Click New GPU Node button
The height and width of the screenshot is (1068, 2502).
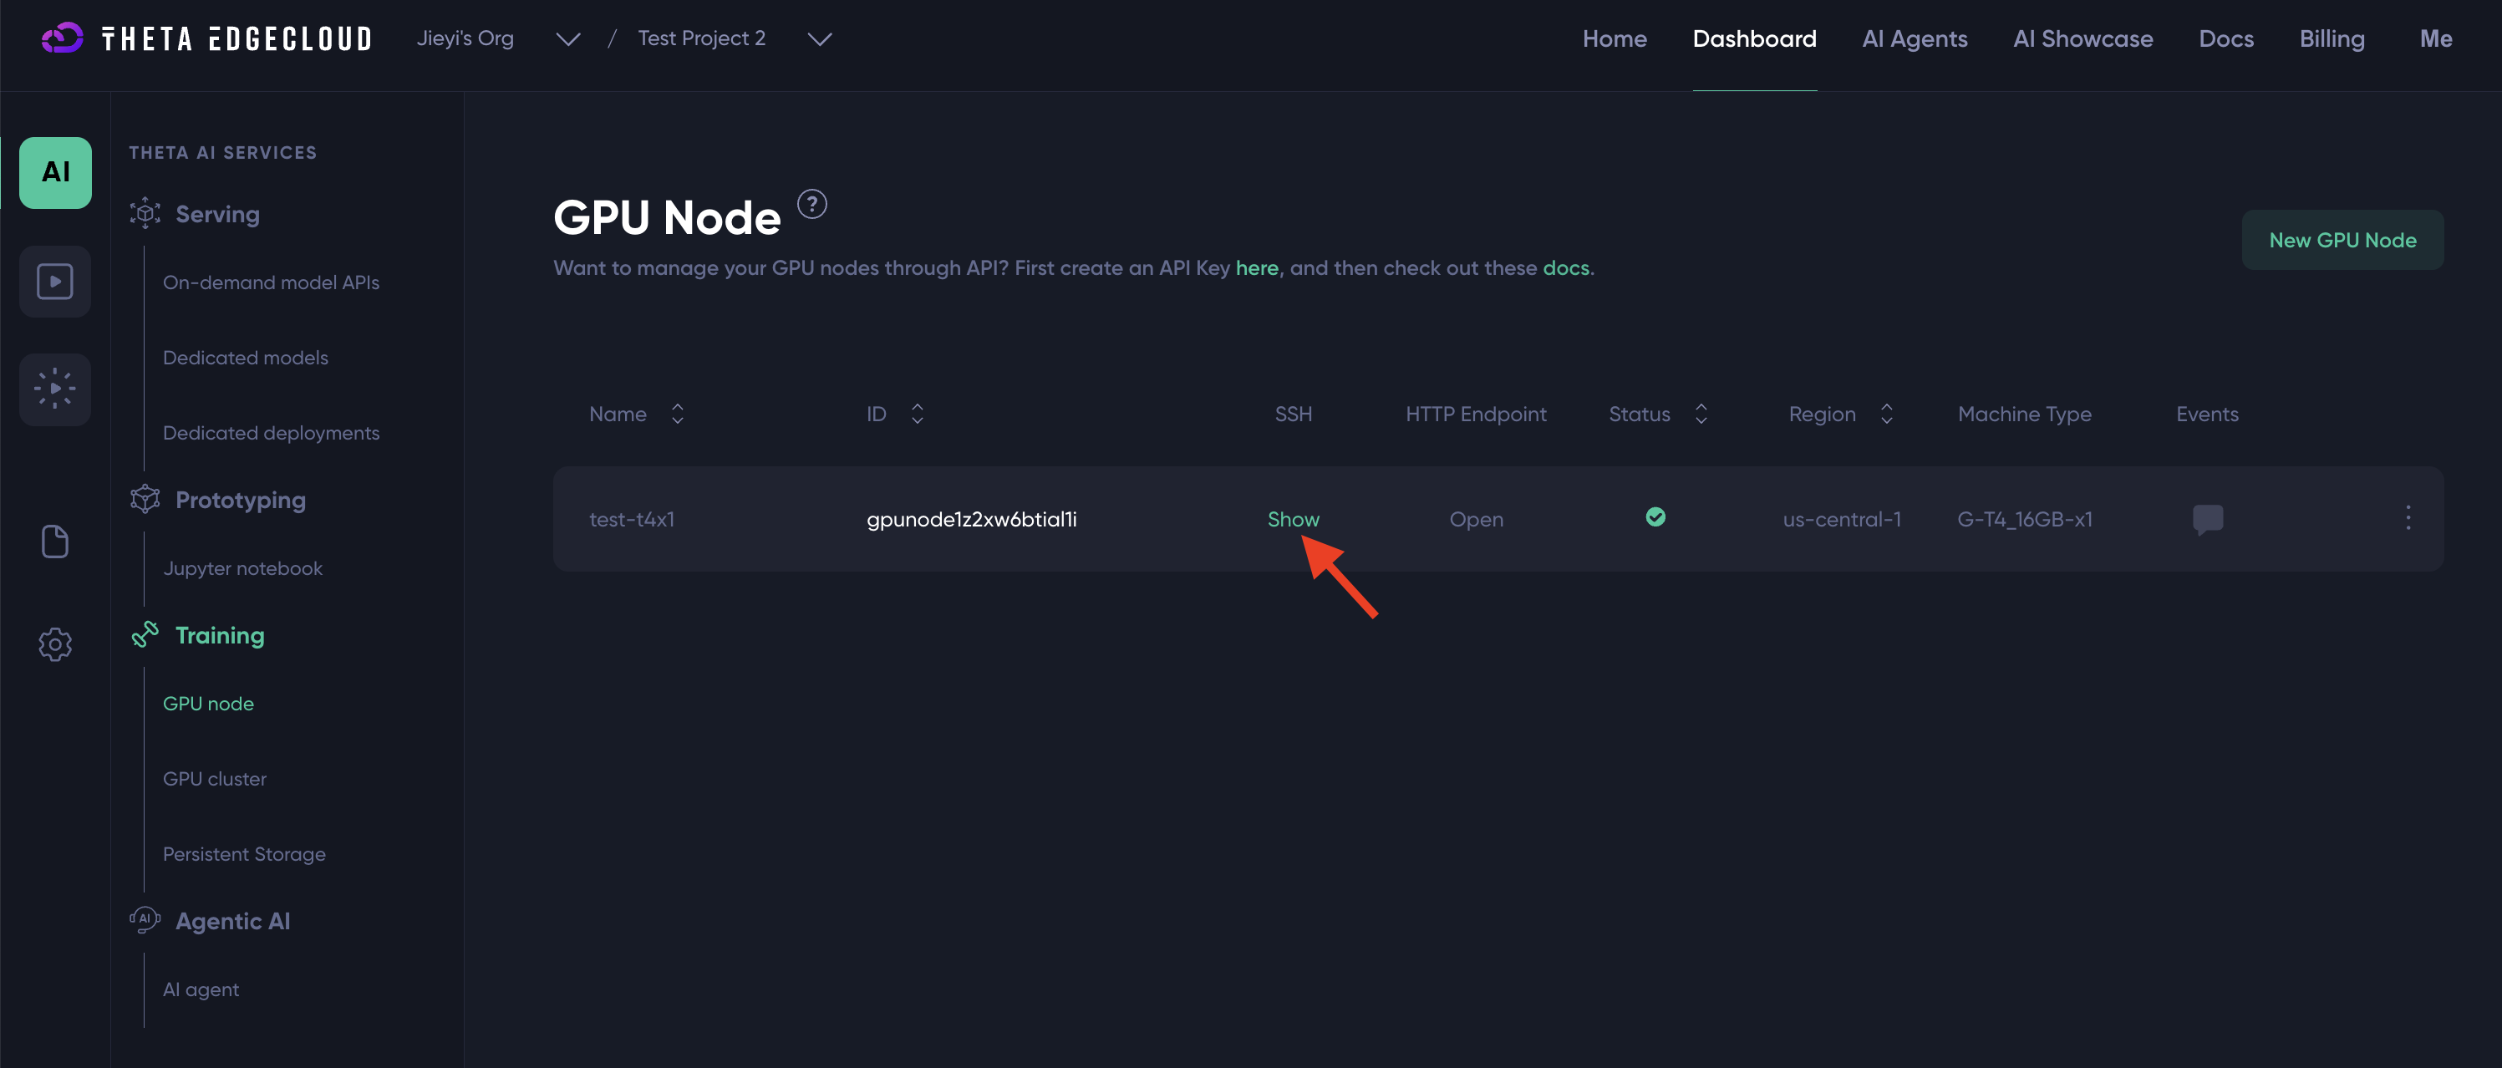tap(2342, 240)
